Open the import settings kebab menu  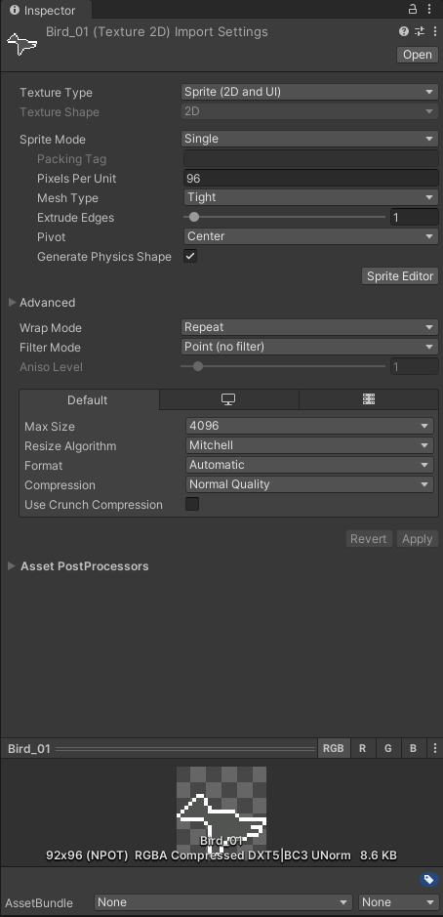[435, 31]
